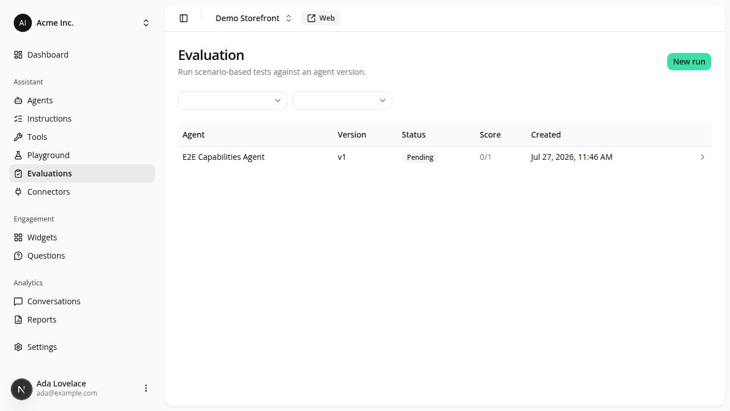Click the Score column header
The width and height of the screenshot is (730, 411).
pos(490,135)
